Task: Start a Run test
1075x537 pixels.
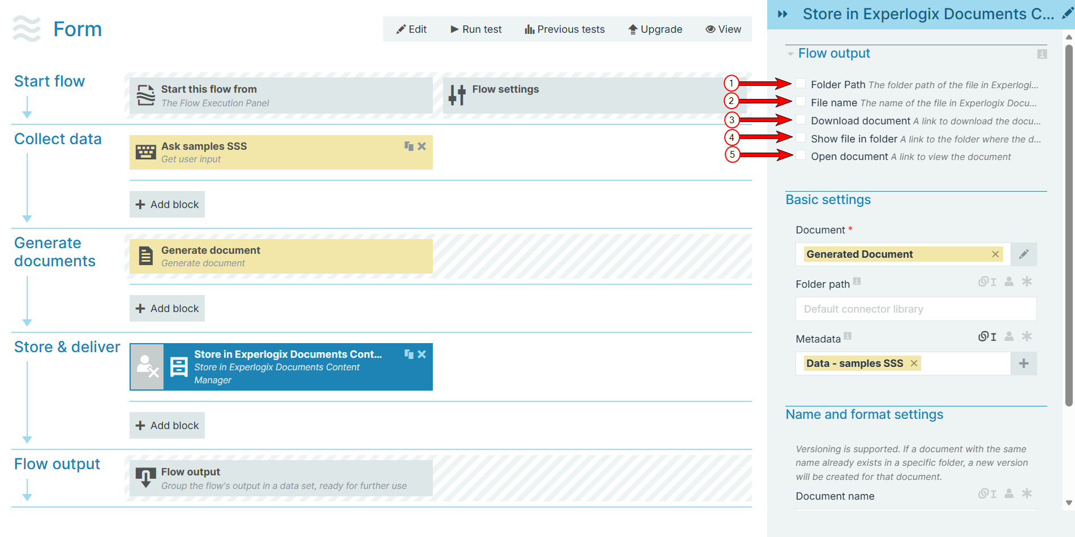Action: [476, 29]
